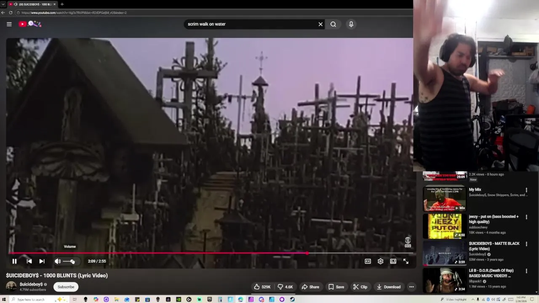The height and width of the screenshot is (303, 539).
Task: Click Video highlight in taskbar
Action: point(454,299)
